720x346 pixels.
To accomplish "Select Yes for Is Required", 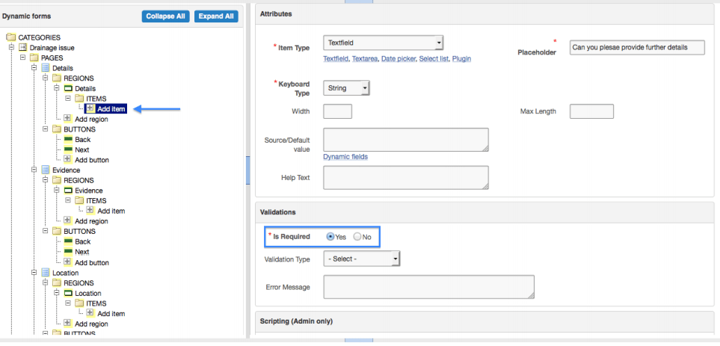I will click(330, 237).
